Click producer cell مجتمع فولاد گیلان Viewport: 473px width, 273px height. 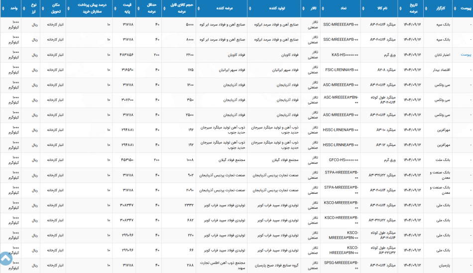[x=274, y=160]
